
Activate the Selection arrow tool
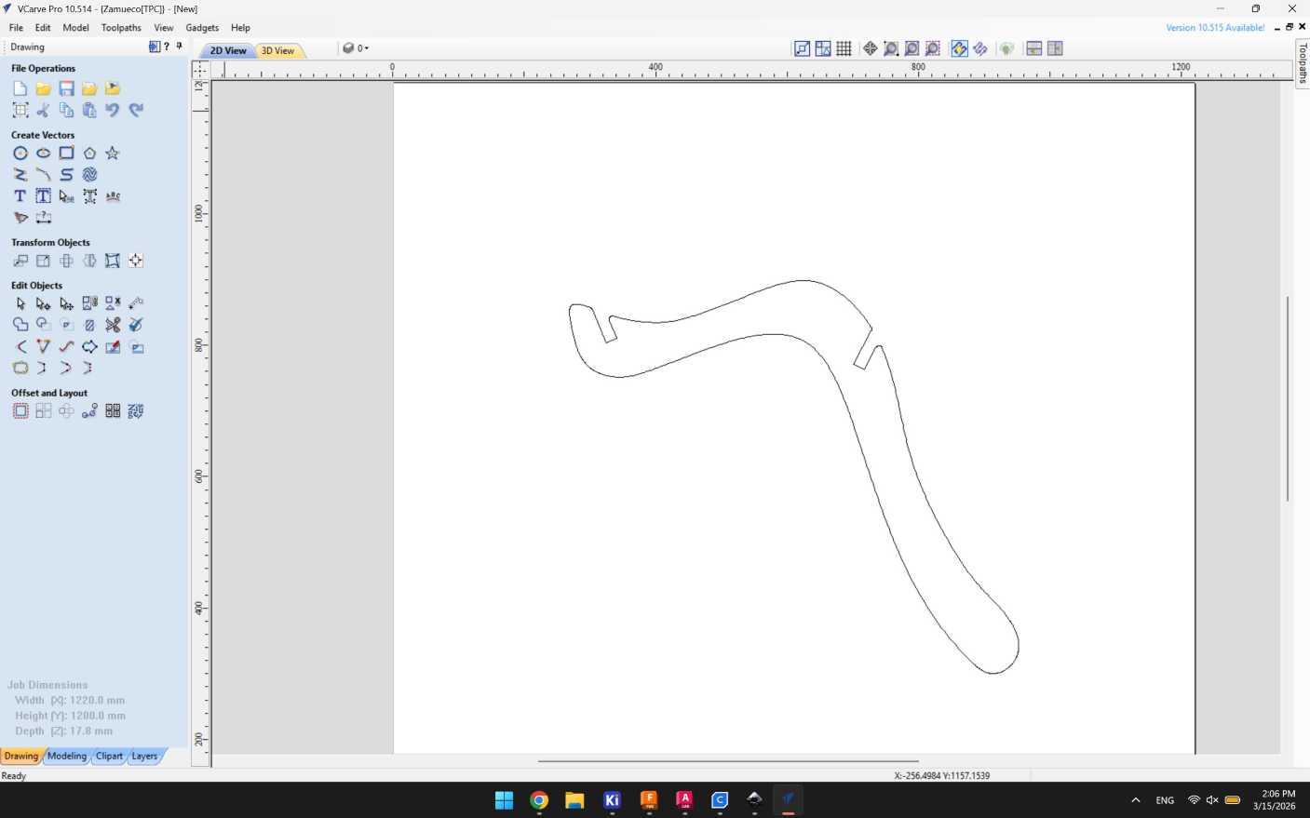click(20, 303)
